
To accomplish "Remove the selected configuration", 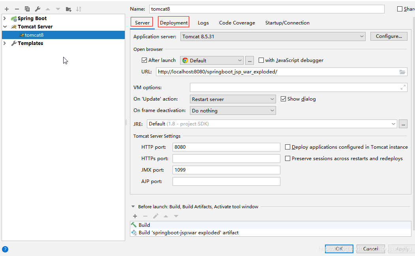I will click(16, 8).
